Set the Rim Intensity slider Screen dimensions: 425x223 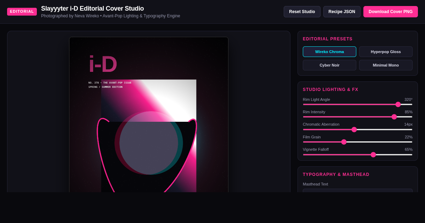pos(358,117)
